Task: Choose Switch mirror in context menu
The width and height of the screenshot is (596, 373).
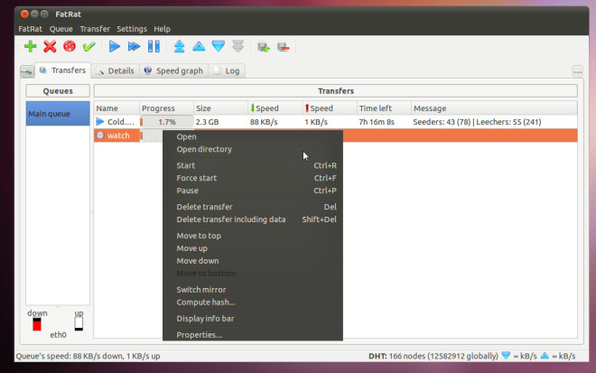Action: click(253, 290)
